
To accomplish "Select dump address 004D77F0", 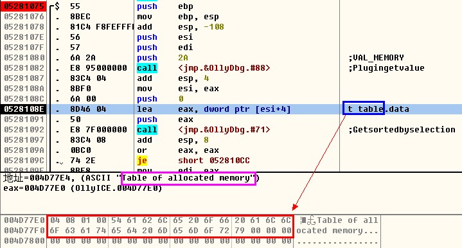I will 24,231.
